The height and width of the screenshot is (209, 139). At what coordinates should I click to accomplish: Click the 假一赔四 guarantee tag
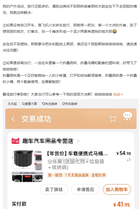pyautogui.click(x=55, y=175)
